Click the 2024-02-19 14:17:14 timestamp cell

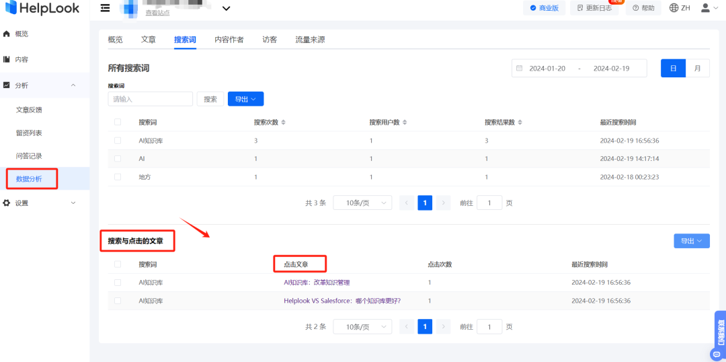click(x=629, y=159)
